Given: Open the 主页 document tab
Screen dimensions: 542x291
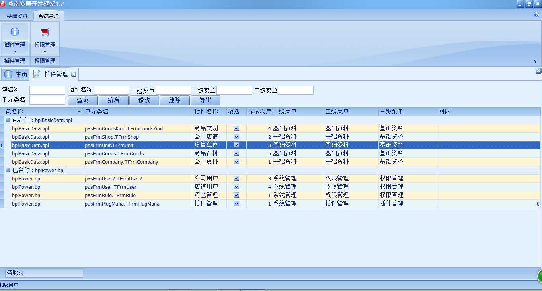Looking at the screenshot, I should coord(16,74).
